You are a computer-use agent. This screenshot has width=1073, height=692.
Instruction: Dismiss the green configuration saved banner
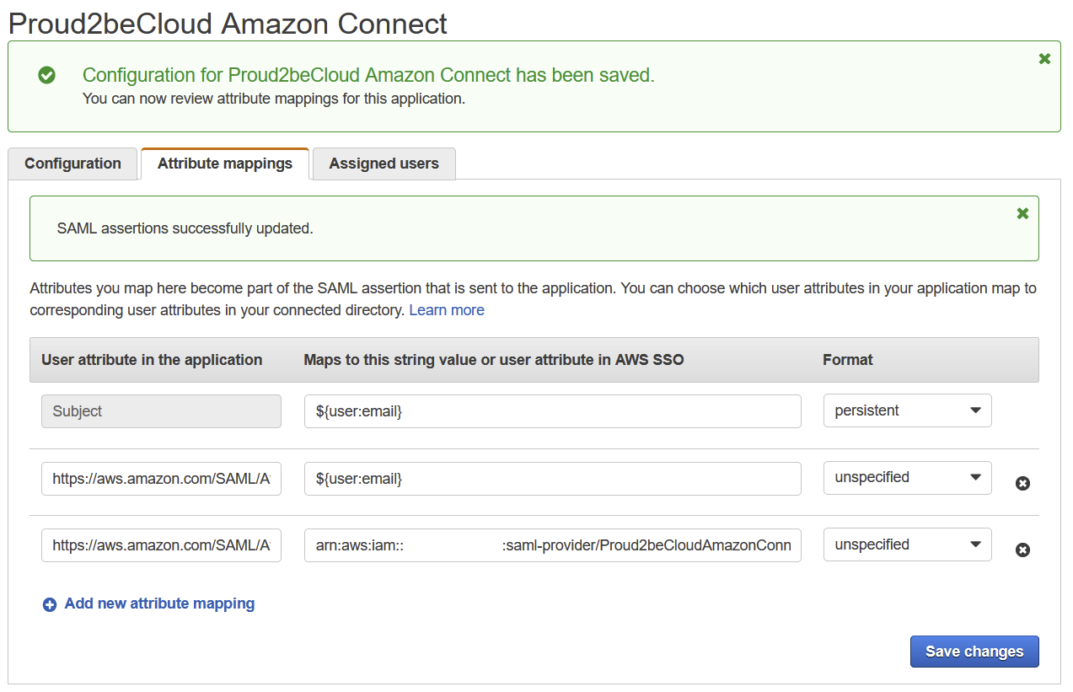(x=1044, y=59)
